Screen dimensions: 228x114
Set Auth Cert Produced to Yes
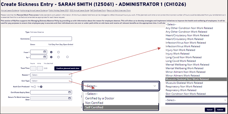pos(35,87)
